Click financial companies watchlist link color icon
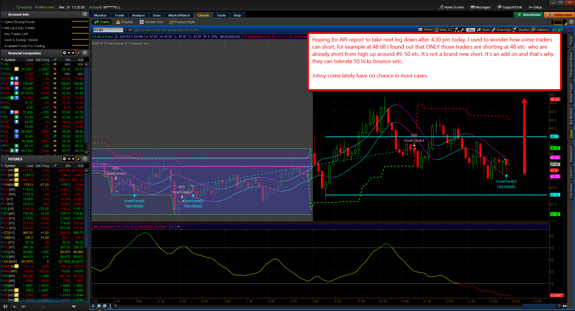 (78, 53)
